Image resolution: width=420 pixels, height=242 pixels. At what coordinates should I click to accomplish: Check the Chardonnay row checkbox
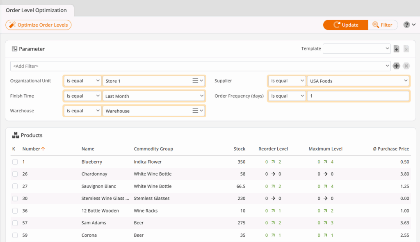(15, 174)
